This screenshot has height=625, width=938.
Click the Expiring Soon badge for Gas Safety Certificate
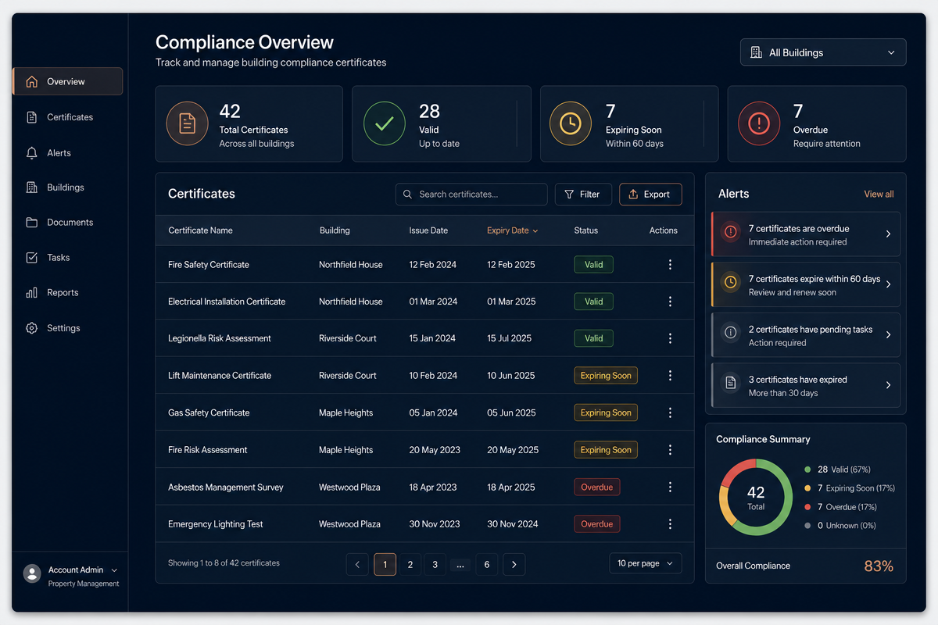click(606, 412)
